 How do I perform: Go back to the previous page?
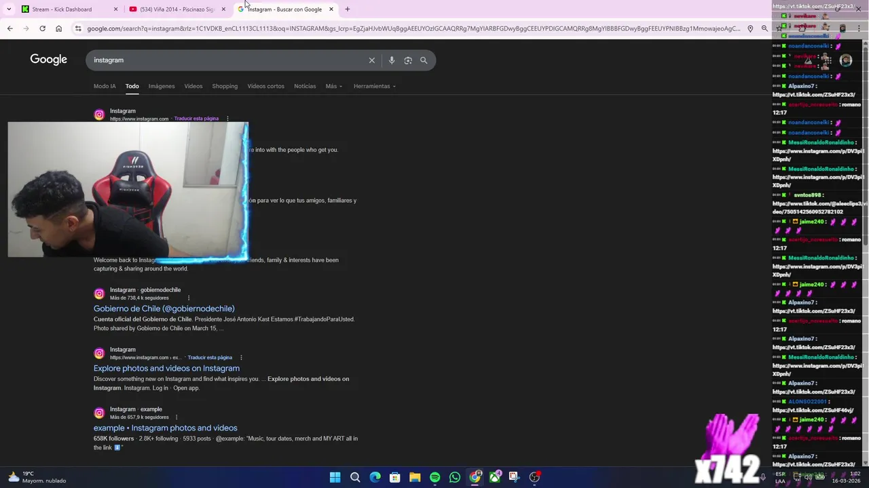coord(10,28)
